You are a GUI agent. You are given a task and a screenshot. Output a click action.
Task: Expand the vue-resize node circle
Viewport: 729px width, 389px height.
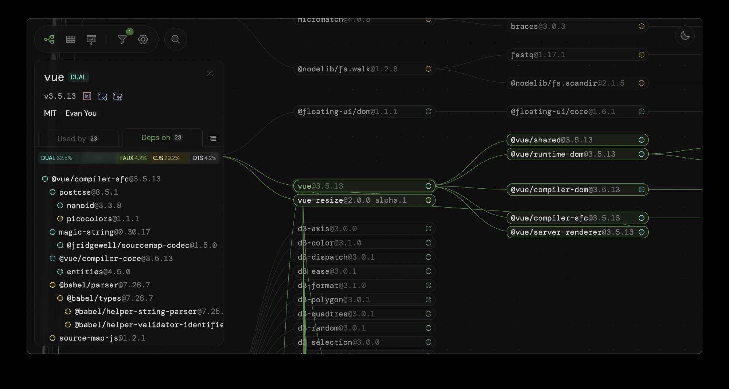428,200
